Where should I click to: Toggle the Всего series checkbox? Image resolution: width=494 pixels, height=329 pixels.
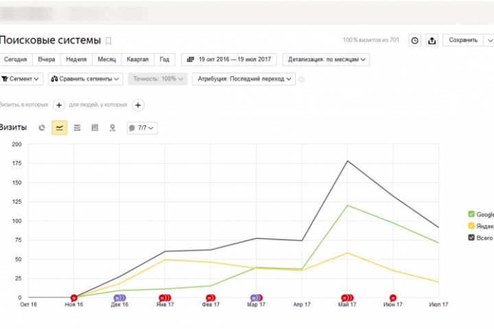click(x=471, y=237)
